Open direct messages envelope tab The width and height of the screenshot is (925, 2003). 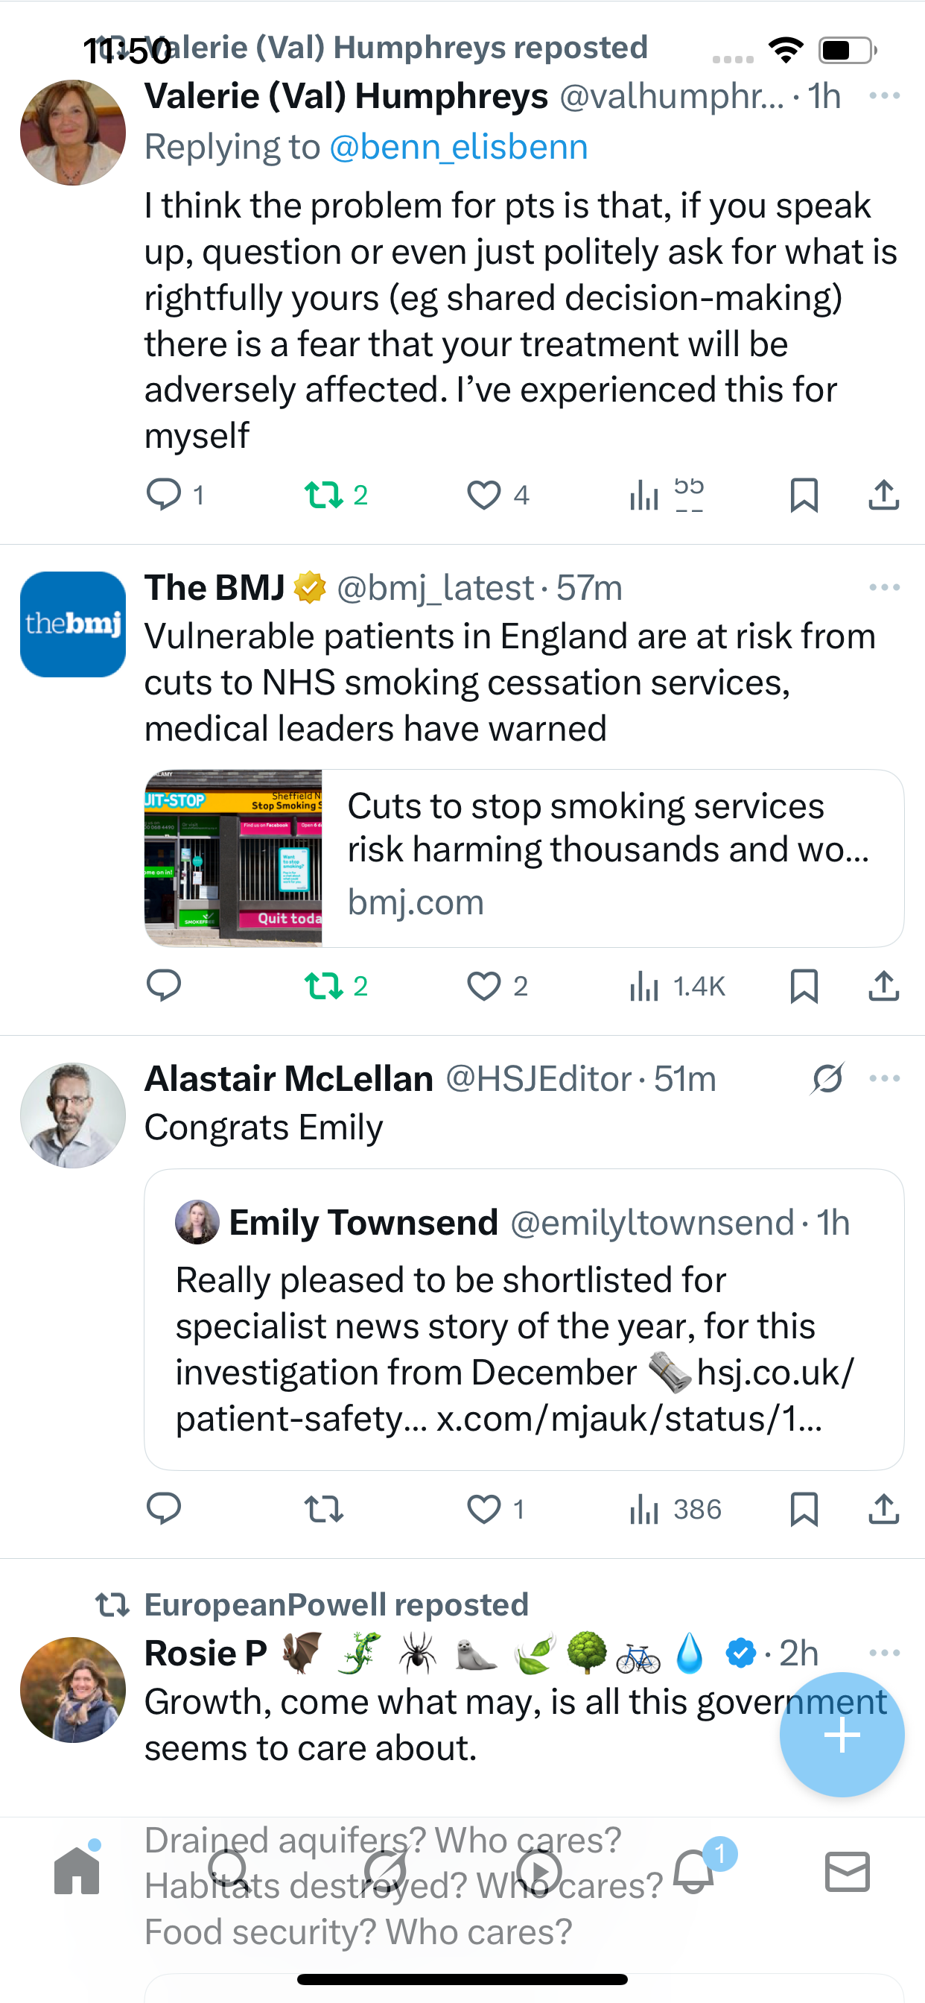[848, 1871]
